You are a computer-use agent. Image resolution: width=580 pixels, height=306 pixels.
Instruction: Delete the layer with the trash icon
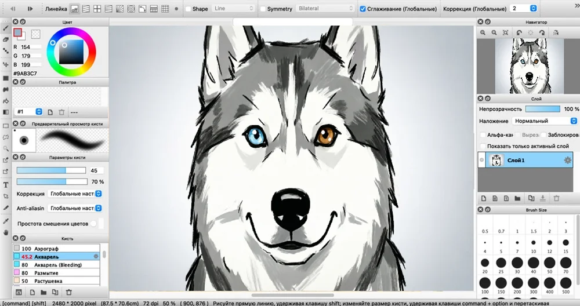pos(556,198)
